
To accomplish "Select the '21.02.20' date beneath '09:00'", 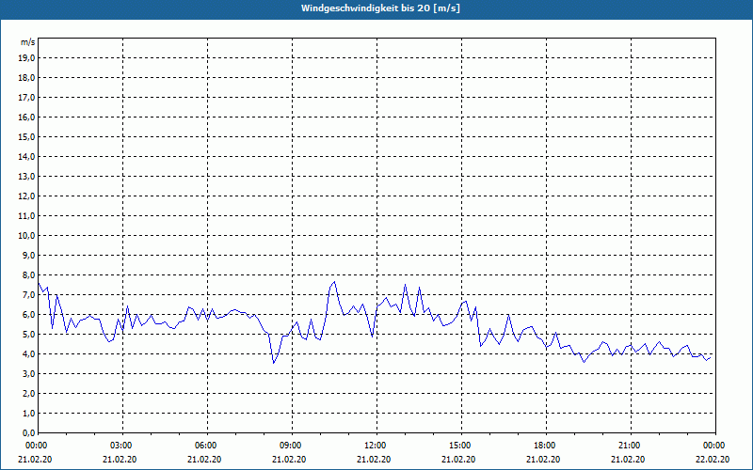I will [x=289, y=460].
